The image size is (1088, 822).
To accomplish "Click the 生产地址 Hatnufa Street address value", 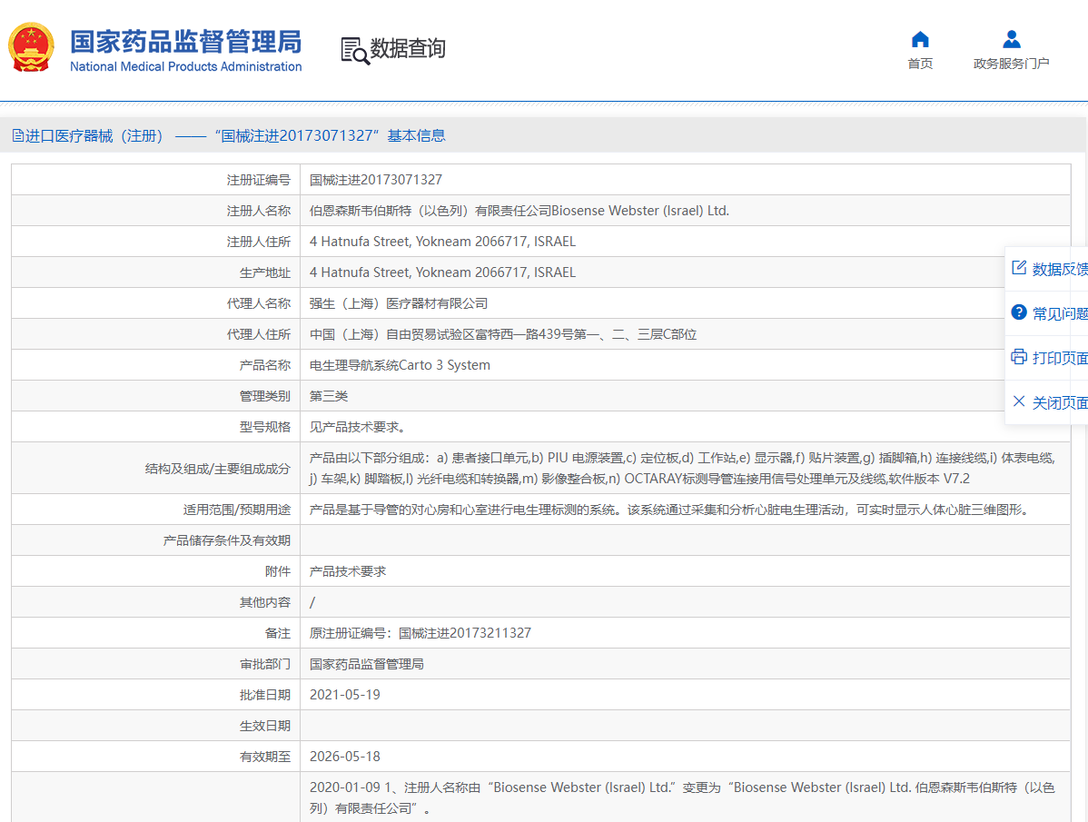I will [442, 272].
